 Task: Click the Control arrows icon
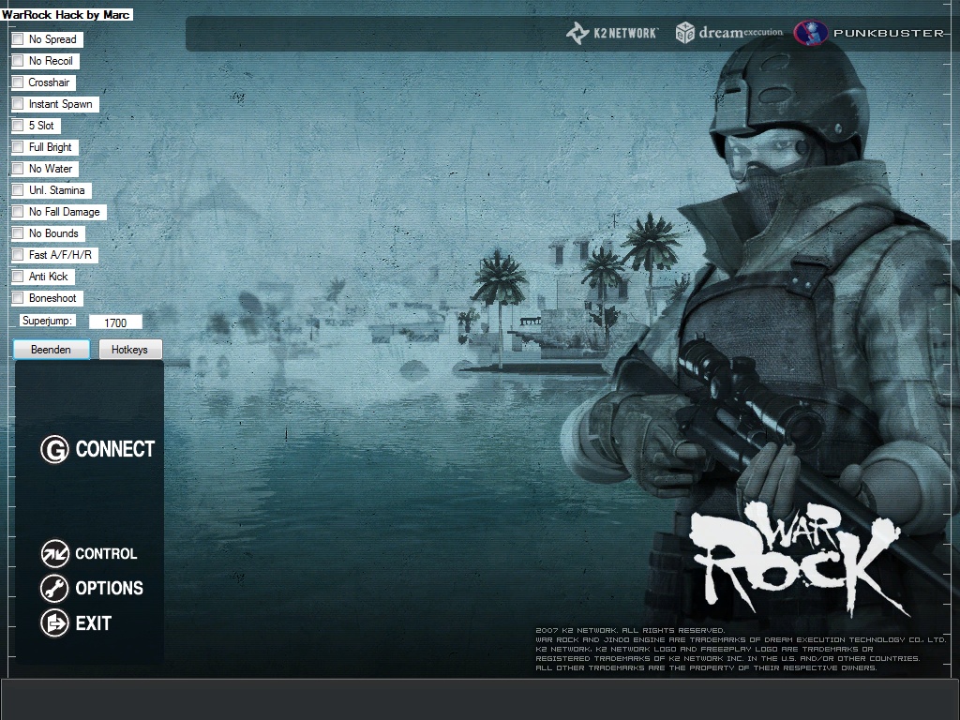coord(54,553)
